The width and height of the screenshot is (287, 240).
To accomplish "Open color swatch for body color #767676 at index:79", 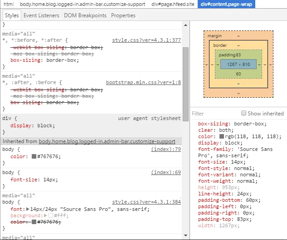I will 34,156.
